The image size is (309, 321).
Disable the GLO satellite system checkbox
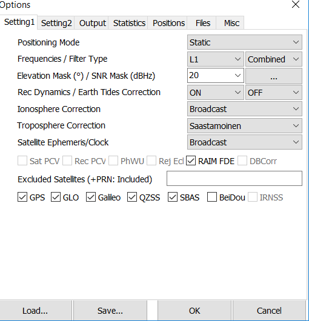56,197
